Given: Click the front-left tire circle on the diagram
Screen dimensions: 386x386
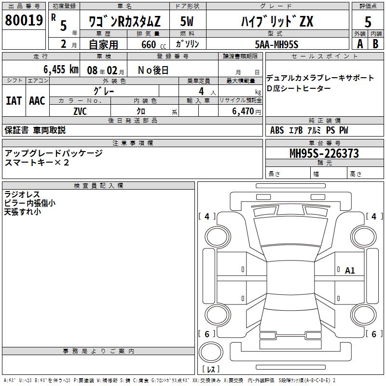Looking at the screenshot, I should (218, 237).
